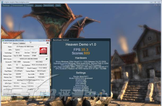Click the BIOS Version field value
The width and height of the screenshot is (162, 106).
pyautogui.click(x=29, y=59)
